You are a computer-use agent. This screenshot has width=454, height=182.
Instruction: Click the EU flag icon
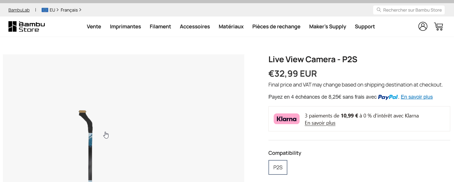(45, 10)
